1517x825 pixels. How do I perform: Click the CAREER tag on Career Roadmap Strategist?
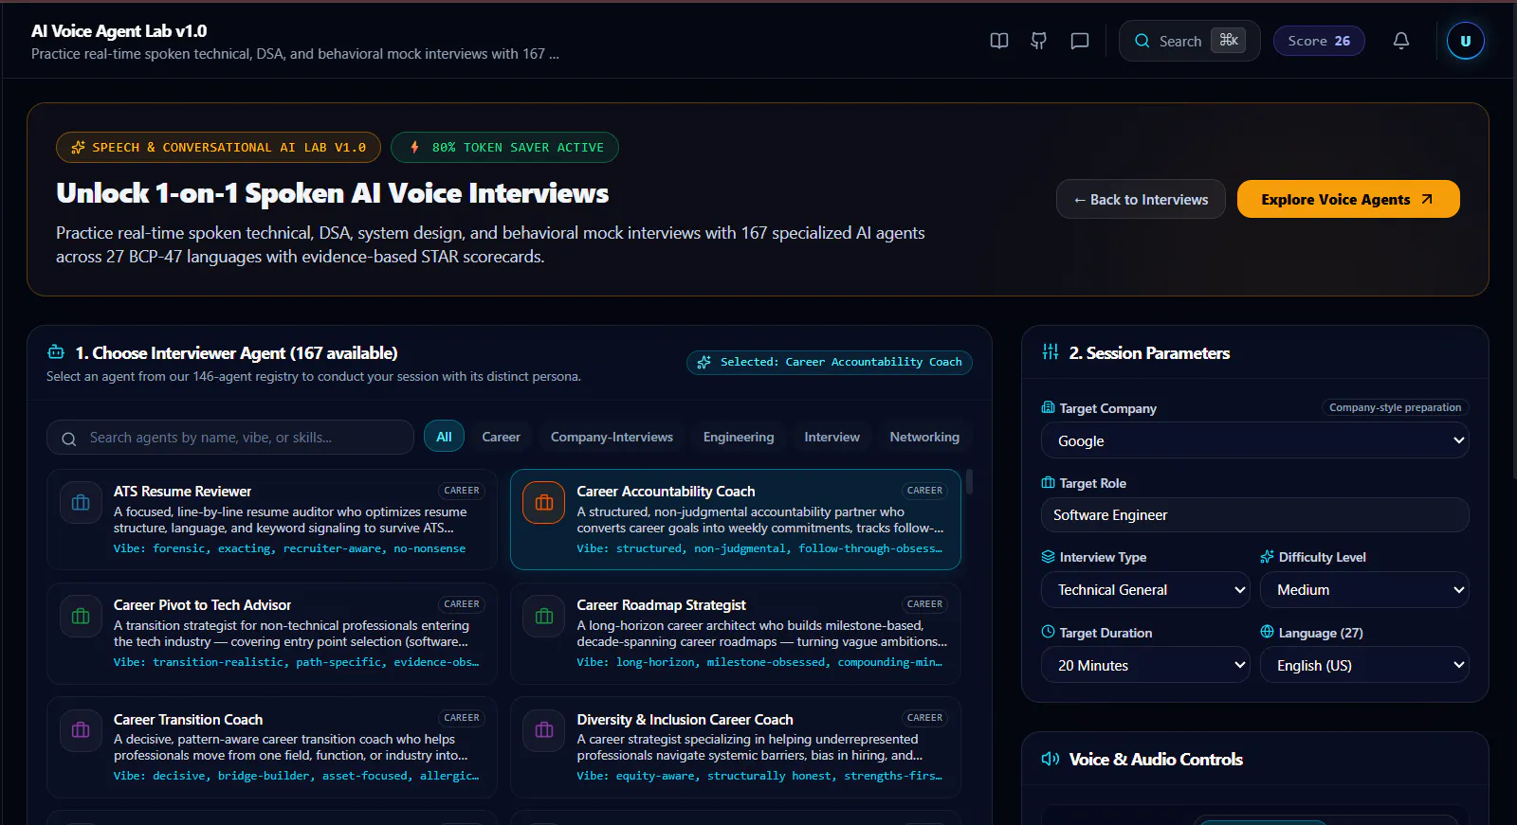(x=924, y=604)
